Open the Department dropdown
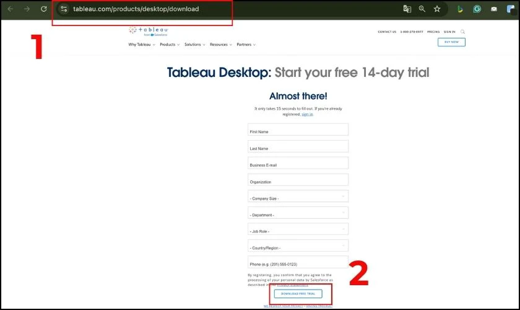This screenshot has width=520, height=310. click(x=298, y=213)
